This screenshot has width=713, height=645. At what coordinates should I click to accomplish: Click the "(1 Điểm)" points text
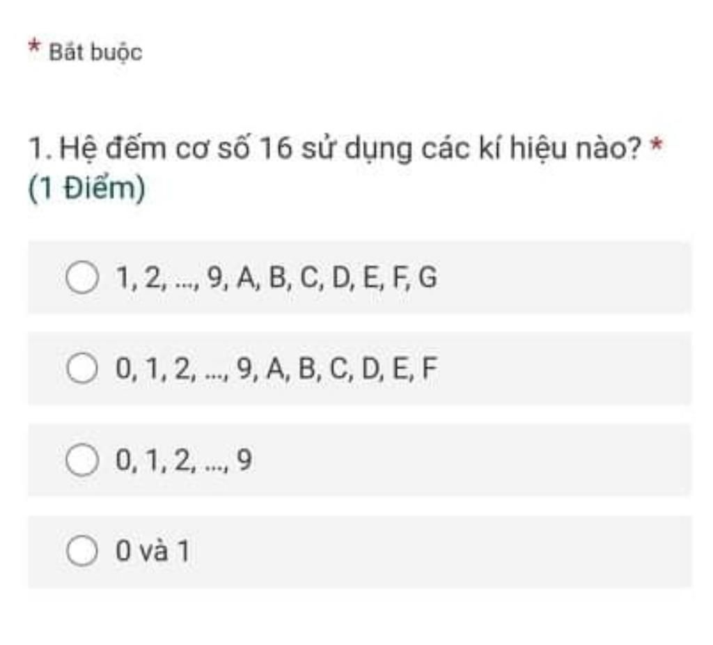[x=87, y=188]
